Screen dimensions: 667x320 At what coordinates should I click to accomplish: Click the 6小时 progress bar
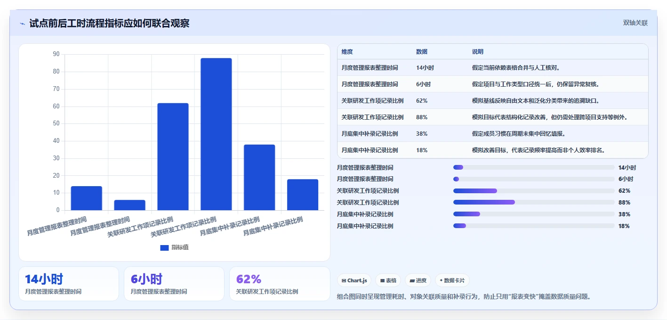coord(534,179)
